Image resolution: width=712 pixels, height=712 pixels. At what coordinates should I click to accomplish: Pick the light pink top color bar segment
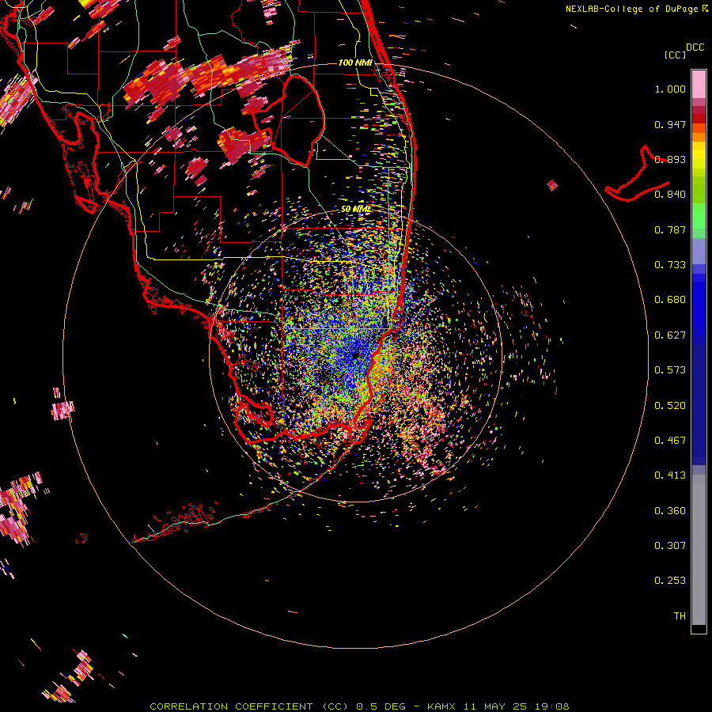699,85
